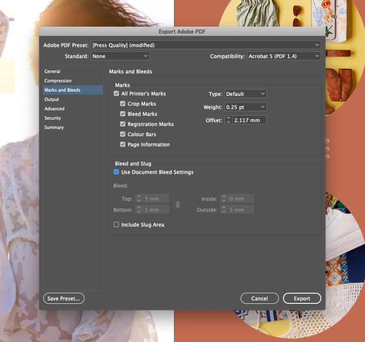Screen dimensions: 365x342
Task: Open the printer marks Type dropdown
Action: click(245, 94)
